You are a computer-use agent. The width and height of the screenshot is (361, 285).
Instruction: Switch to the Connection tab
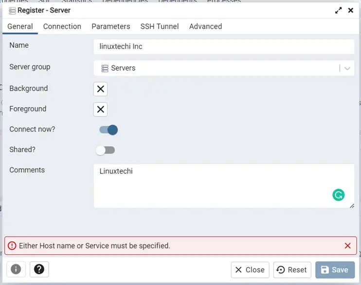click(x=62, y=26)
